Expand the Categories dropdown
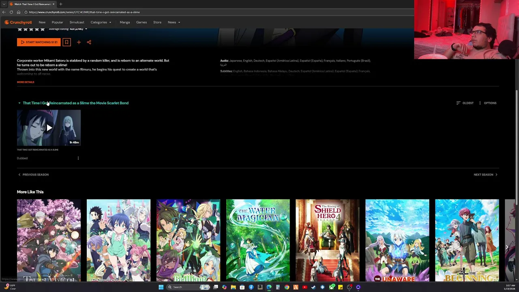The image size is (519, 292). [101, 22]
